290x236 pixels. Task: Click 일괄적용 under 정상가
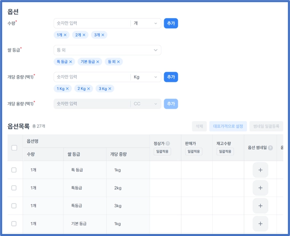[x=162, y=151]
